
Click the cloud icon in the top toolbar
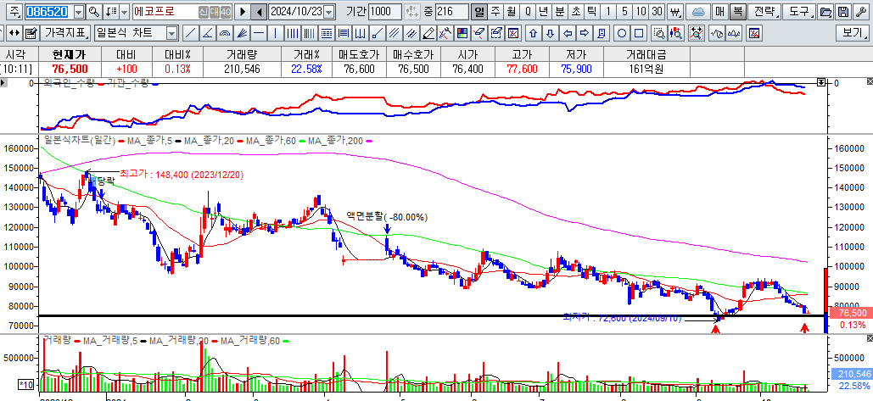click(697, 12)
